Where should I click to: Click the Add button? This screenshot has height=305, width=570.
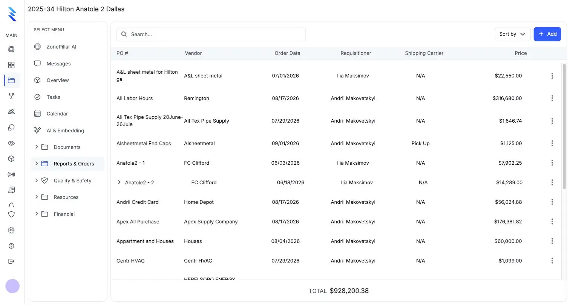tap(547, 34)
